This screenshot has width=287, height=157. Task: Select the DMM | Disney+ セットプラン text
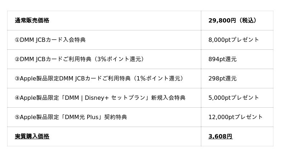click(105, 98)
